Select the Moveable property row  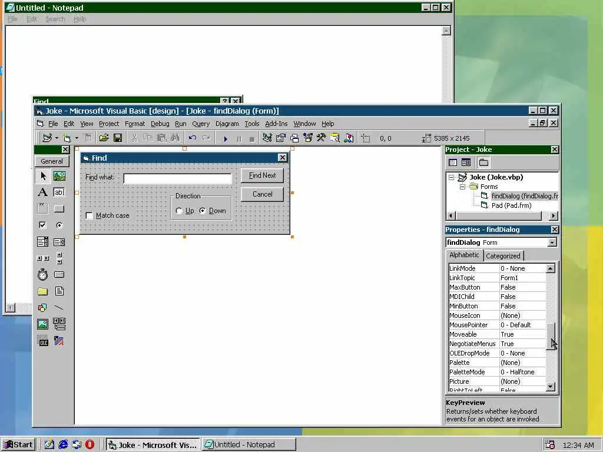(x=497, y=334)
